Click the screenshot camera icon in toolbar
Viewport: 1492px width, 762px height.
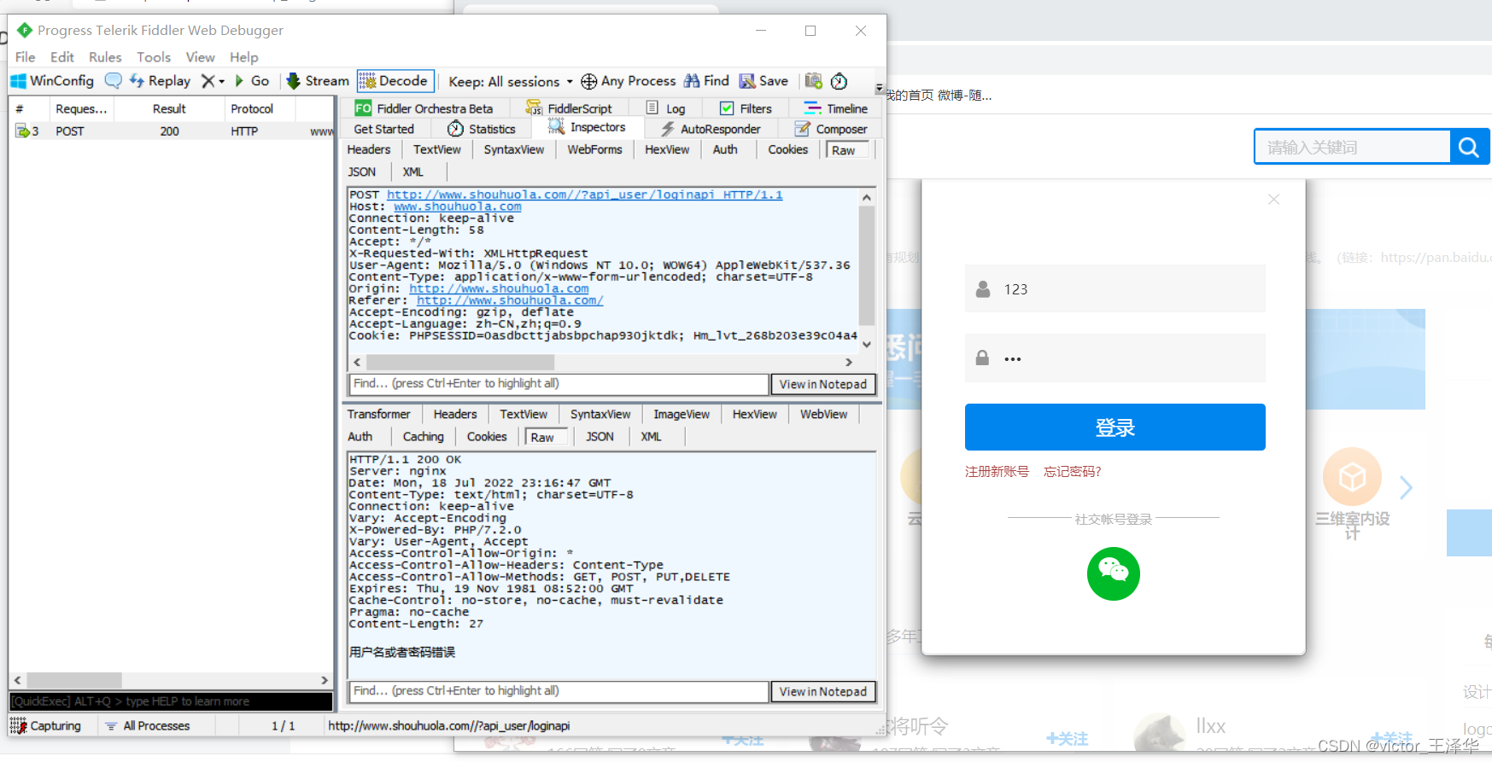tap(813, 81)
